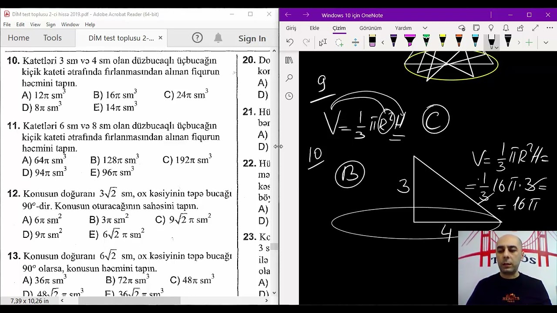Screen dimensions: 557x313
Task: Click the lightbulb tips icon
Action: tap(491, 28)
